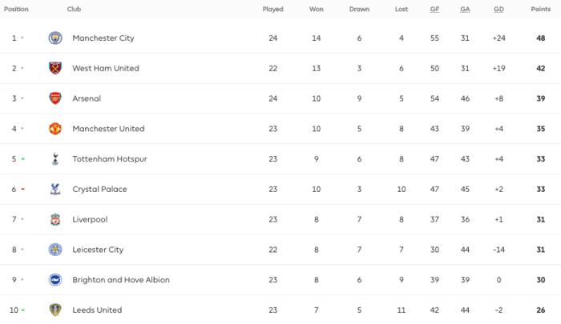561x324 pixels.
Task: Select the Brighton and Hove Albion badge
Action: (x=55, y=280)
